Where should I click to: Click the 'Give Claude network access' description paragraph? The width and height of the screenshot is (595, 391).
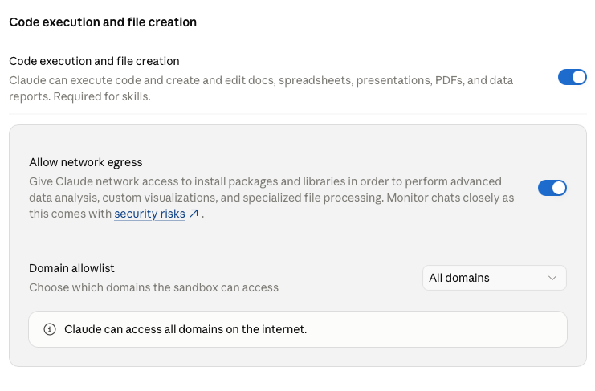pos(271,198)
